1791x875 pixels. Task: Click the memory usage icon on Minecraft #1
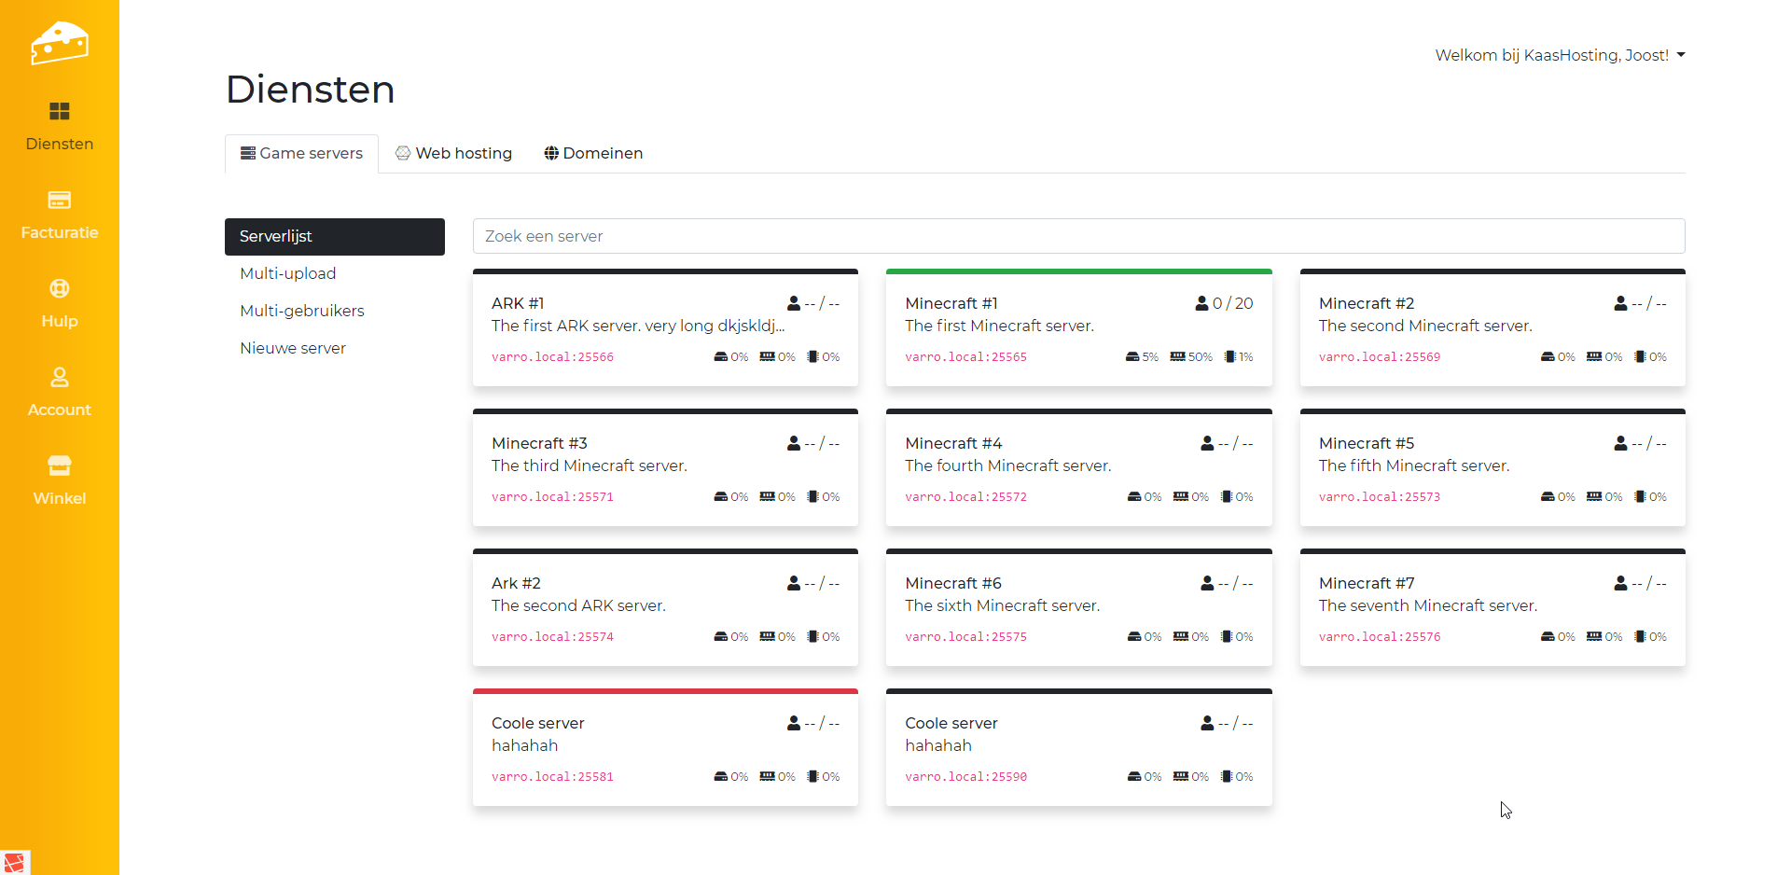[x=1178, y=356]
